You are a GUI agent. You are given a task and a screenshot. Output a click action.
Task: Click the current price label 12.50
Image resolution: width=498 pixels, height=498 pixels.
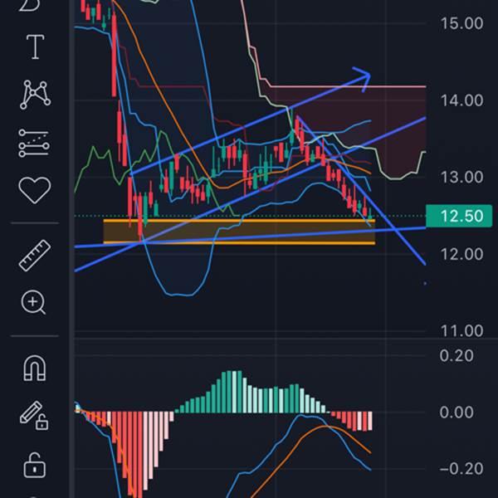pyautogui.click(x=459, y=217)
